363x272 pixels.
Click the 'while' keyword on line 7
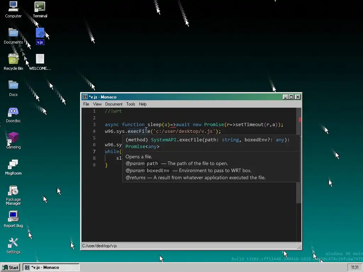coord(112,151)
